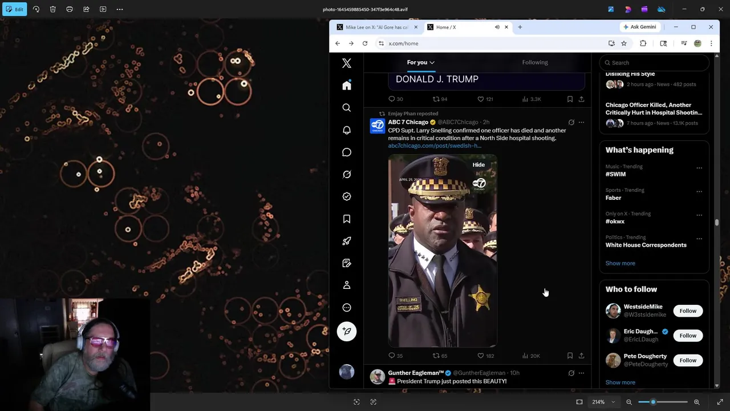Open abc7chicago.com link in post
This screenshot has width=730, height=411.
(x=435, y=146)
